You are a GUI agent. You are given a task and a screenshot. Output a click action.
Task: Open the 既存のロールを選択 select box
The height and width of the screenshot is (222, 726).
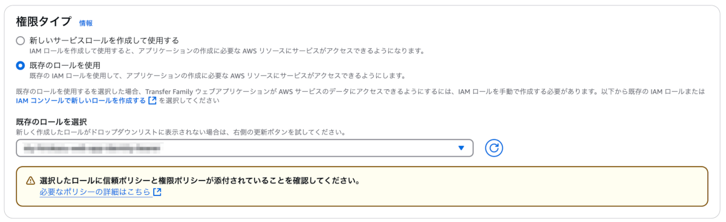pos(244,148)
